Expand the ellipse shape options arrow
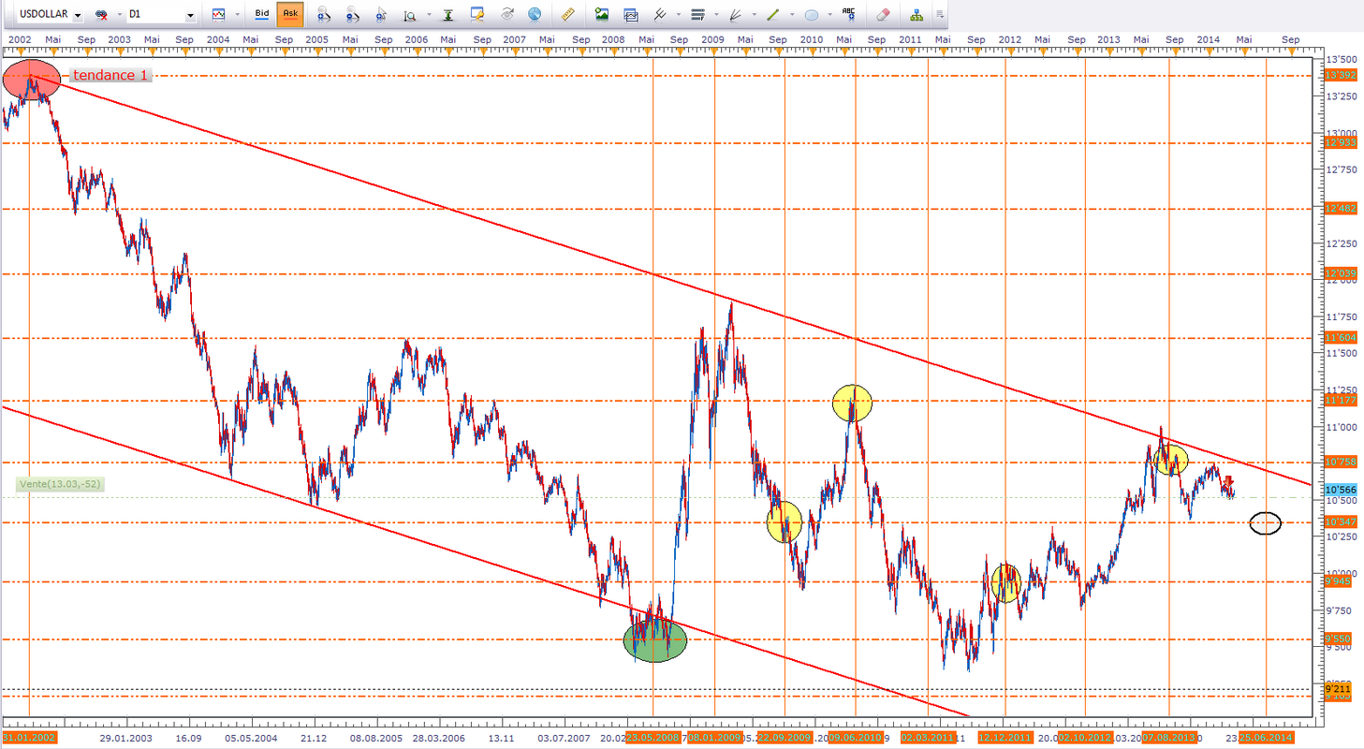 pos(829,15)
